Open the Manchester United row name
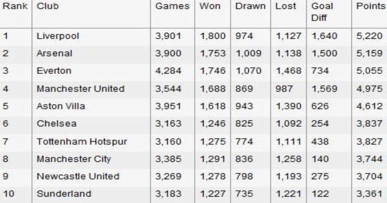This screenshot has width=387, height=203. (81, 89)
